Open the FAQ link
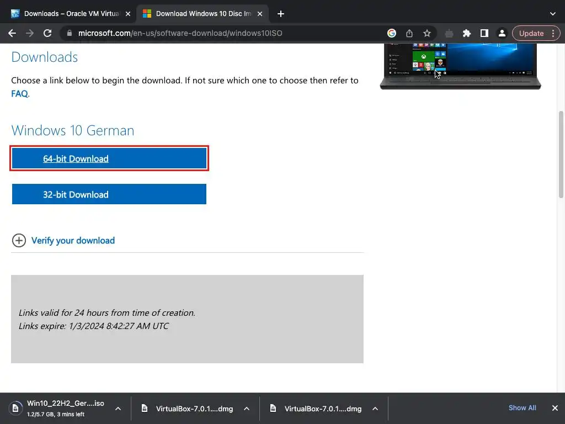Screen dimensions: 565x424 coord(19,94)
